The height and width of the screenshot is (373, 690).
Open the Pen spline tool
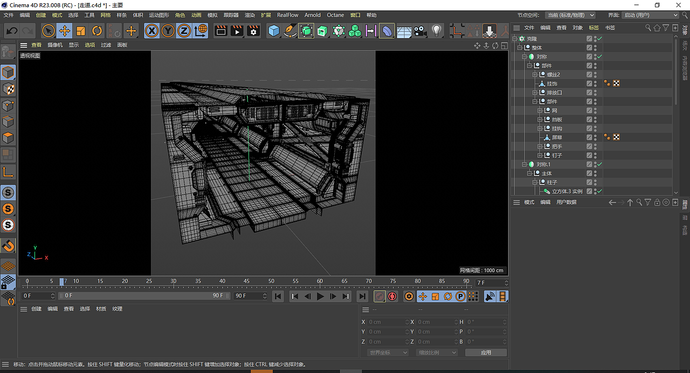pyautogui.click(x=290, y=31)
